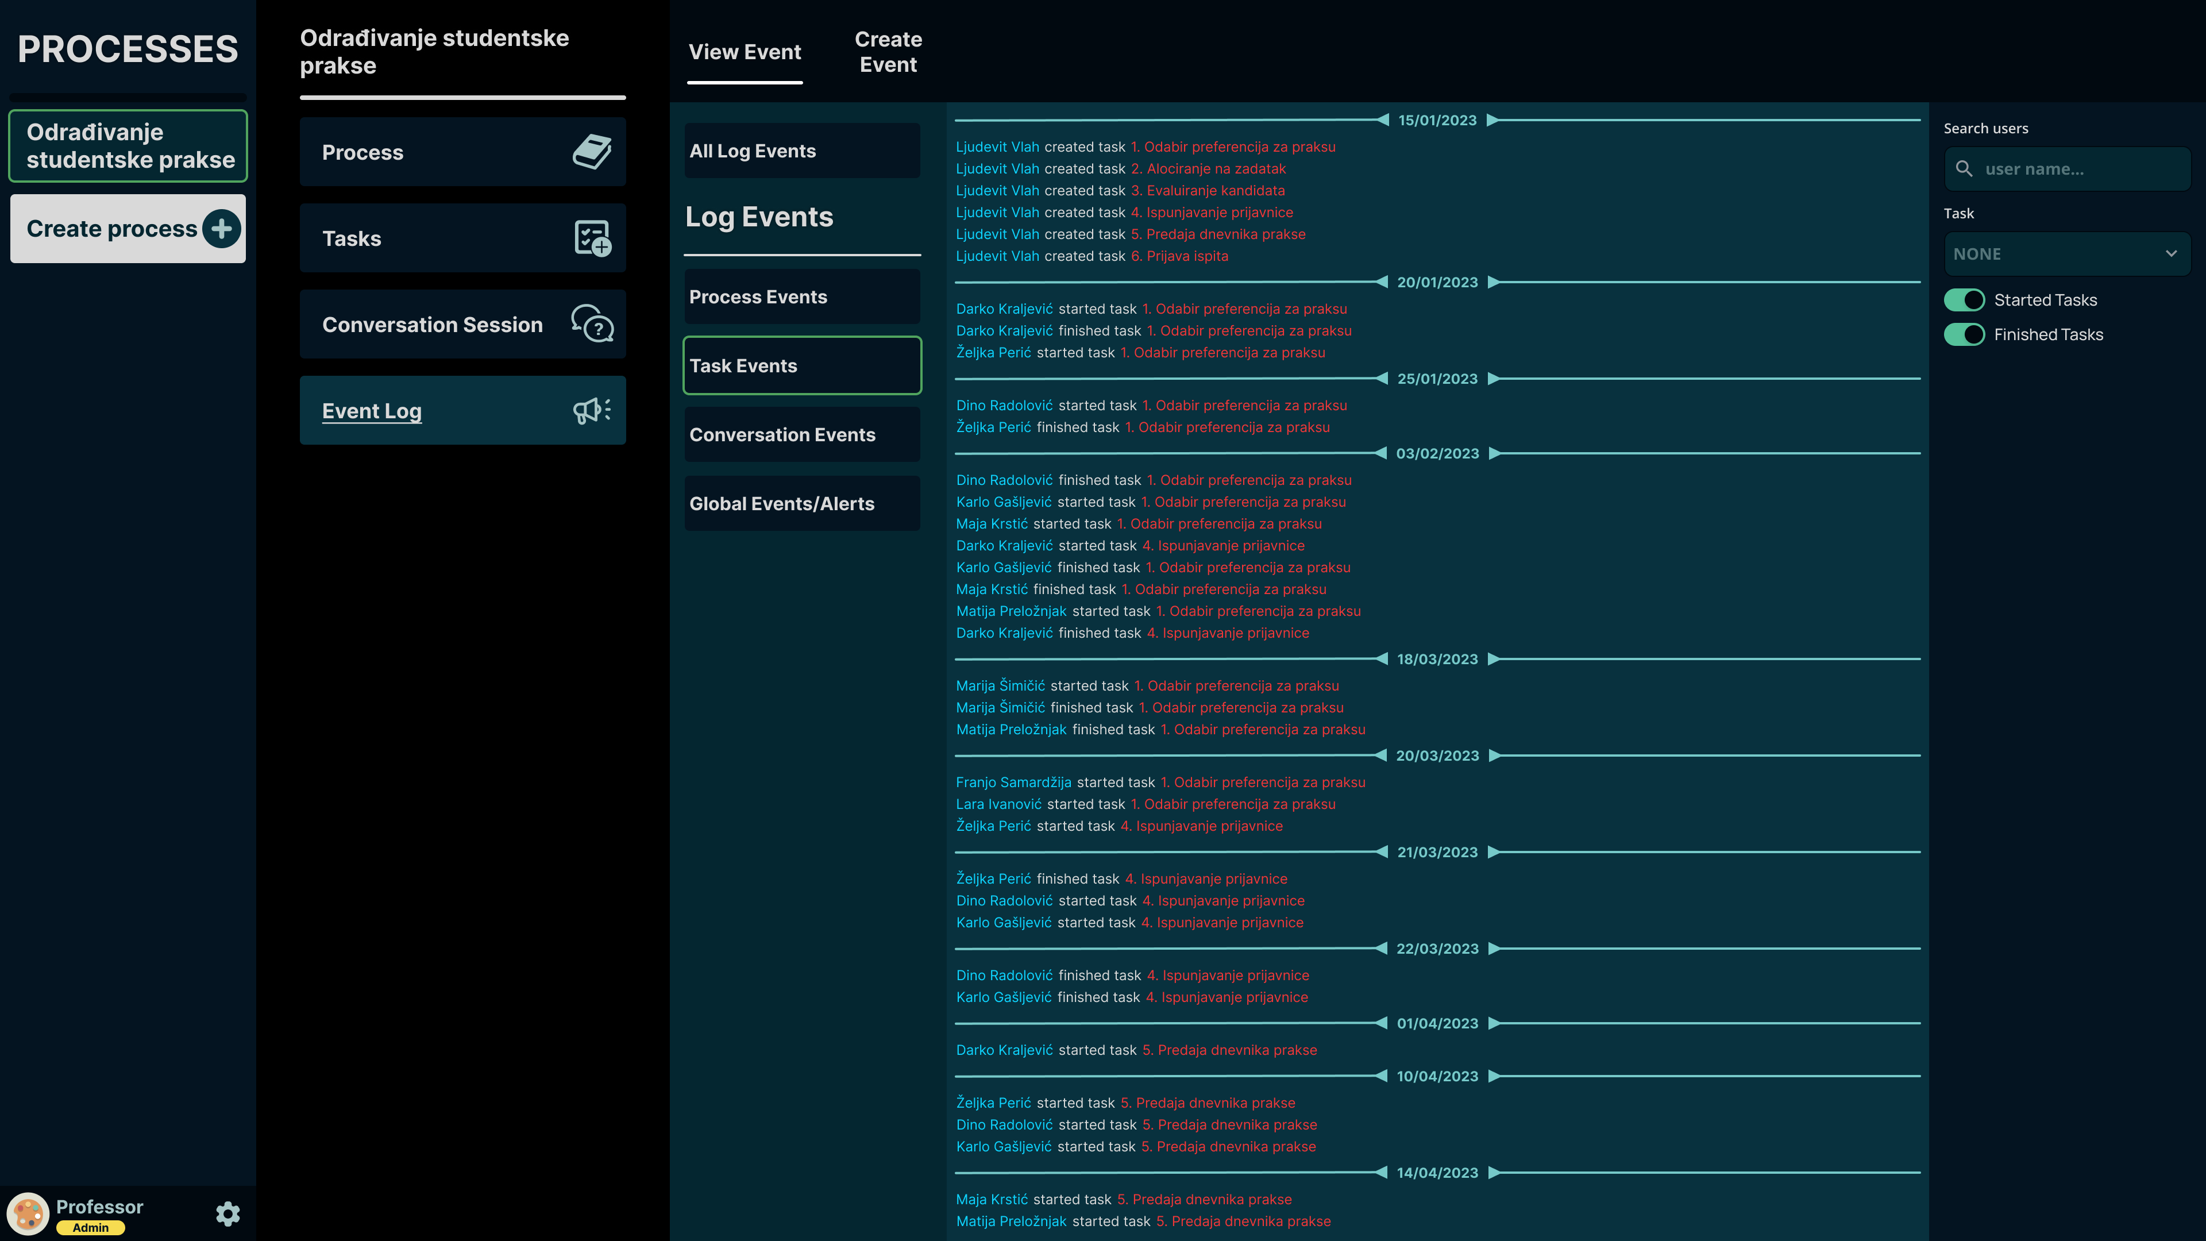Open settings via the gear icon

228,1213
